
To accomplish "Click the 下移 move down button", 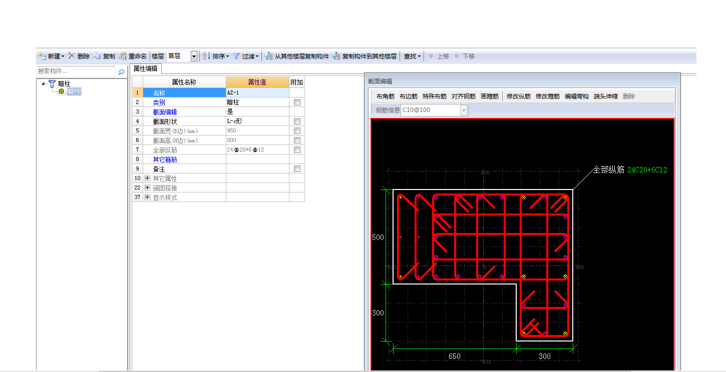I will [464, 56].
